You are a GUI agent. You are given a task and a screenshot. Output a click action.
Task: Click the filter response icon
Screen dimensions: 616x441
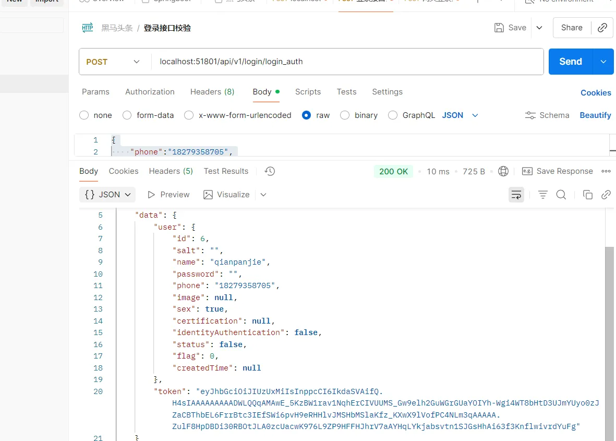(542, 195)
